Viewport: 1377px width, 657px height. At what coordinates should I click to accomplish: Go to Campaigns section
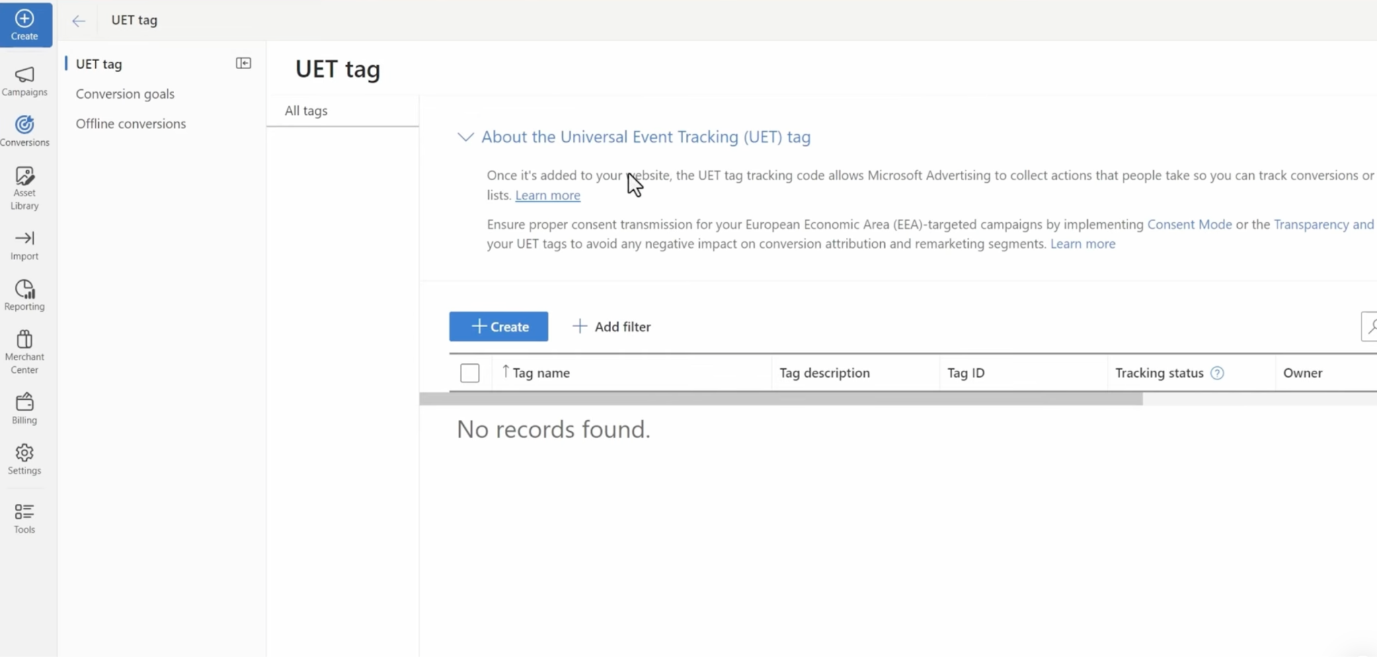click(x=25, y=81)
